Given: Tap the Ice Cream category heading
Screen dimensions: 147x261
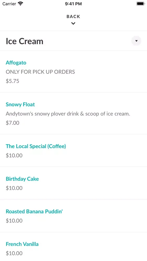Looking at the screenshot, I should (25, 41).
